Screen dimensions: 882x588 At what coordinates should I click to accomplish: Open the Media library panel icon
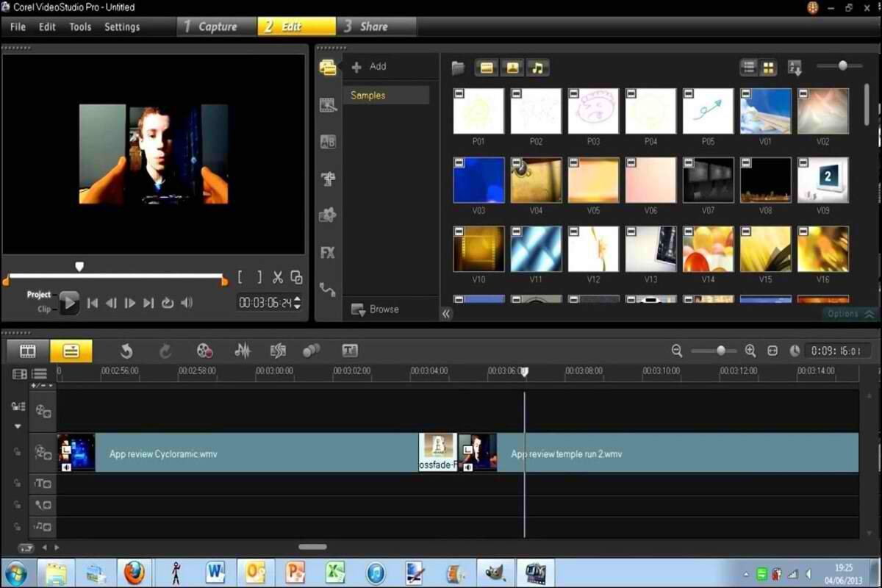click(328, 68)
